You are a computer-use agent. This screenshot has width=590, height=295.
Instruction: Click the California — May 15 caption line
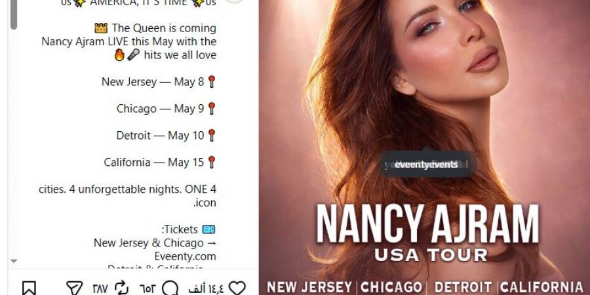[160, 162]
